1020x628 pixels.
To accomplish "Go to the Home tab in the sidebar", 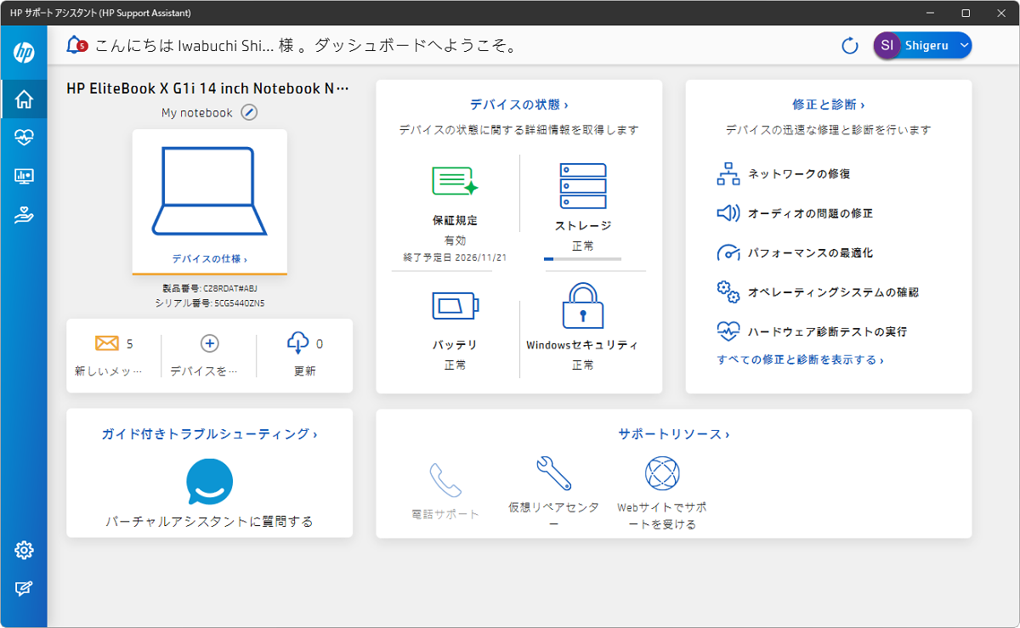I will tap(24, 99).
